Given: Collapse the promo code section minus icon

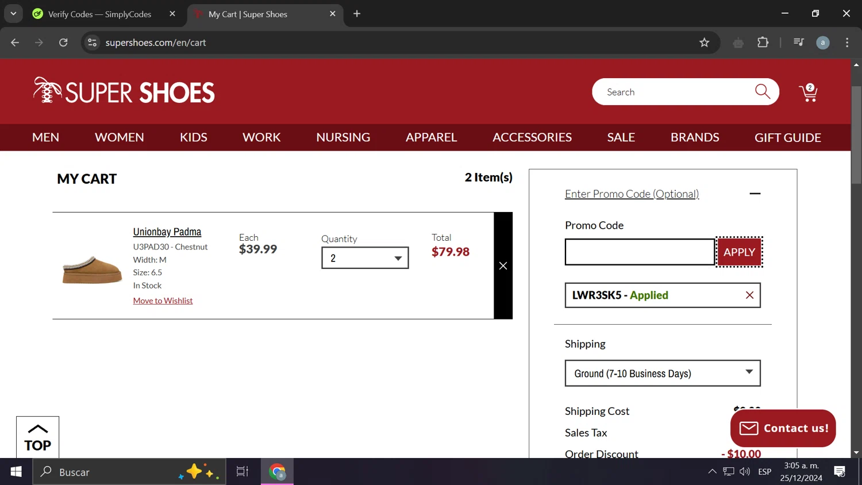Looking at the screenshot, I should coord(755,194).
